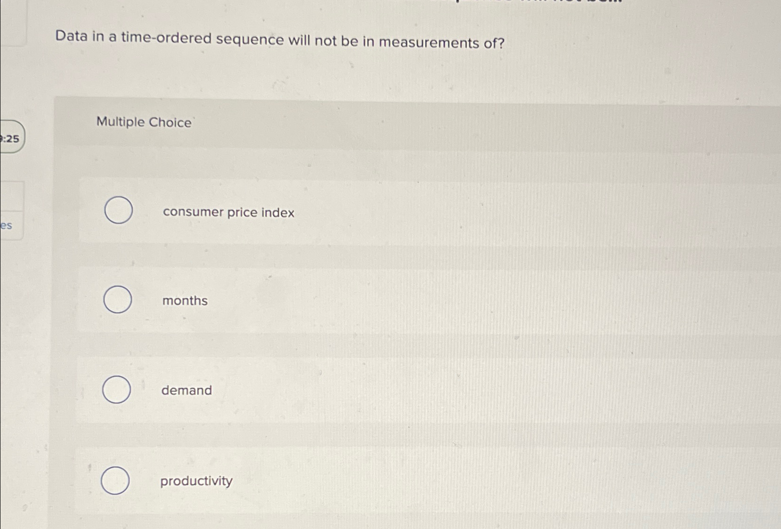Viewport: 781px width, 529px height.
Task: Click the answer text "months"
Action: [185, 301]
